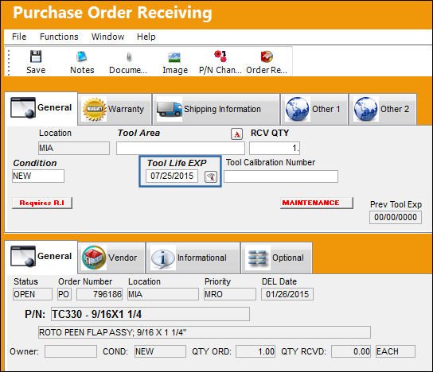Click the Optional tab's grid icon
433x372 pixels.
257,258
